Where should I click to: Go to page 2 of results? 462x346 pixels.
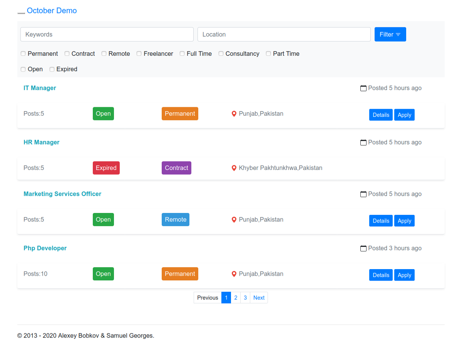tap(236, 298)
